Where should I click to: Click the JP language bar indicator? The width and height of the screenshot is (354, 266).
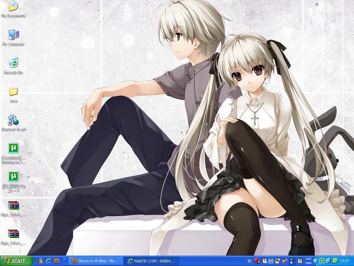(x=249, y=261)
